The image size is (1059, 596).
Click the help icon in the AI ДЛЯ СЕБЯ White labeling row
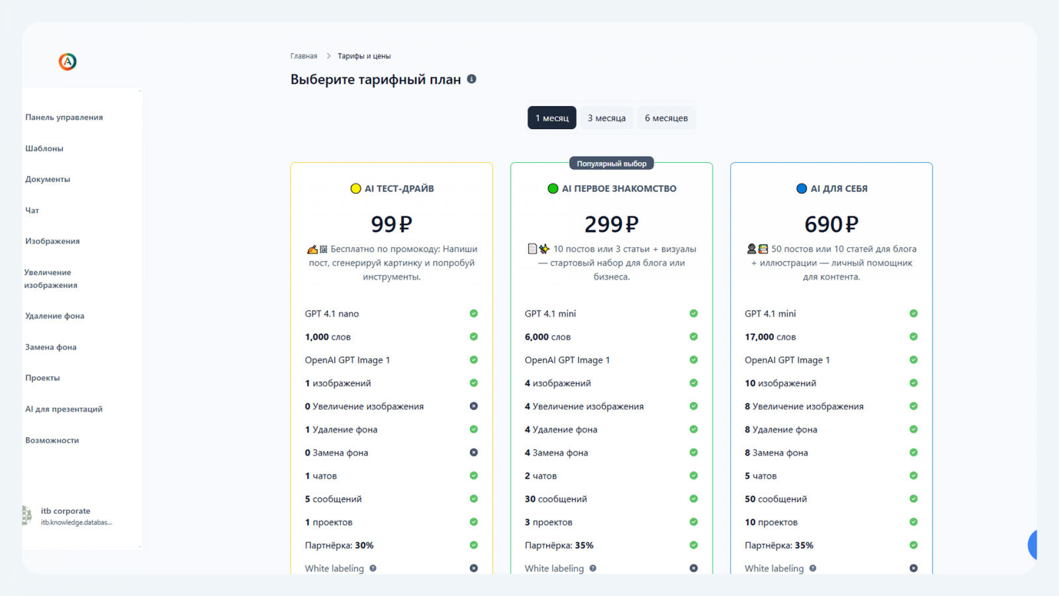813,568
